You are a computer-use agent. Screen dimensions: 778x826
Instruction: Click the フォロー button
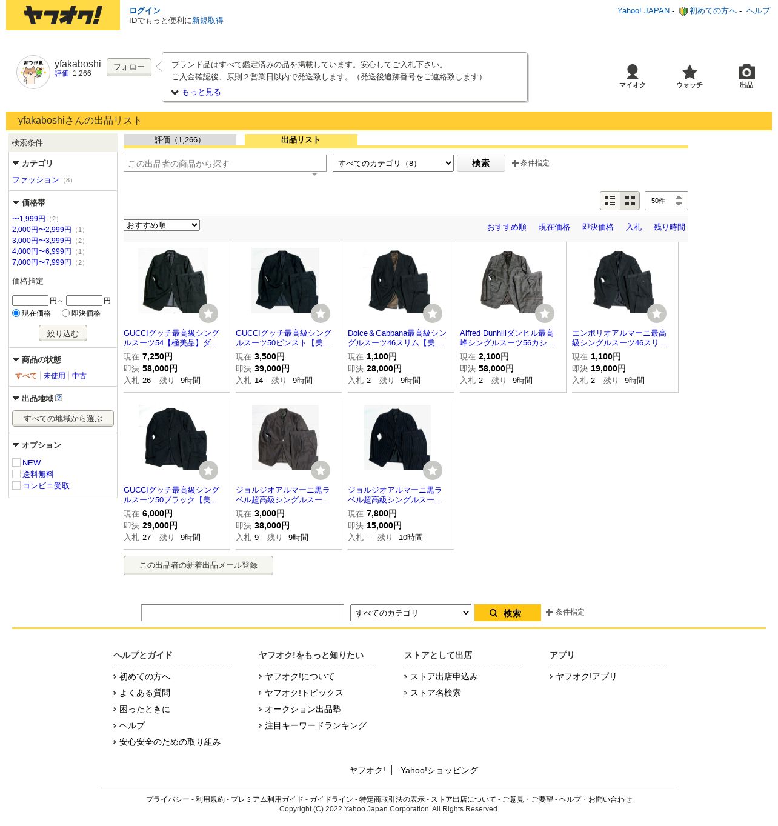click(129, 67)
